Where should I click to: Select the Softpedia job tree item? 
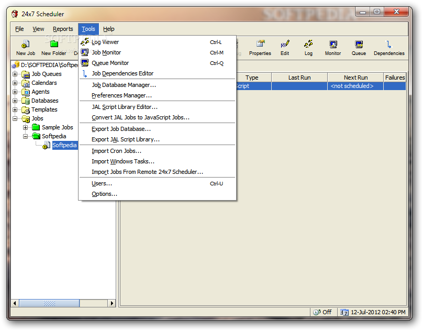click(64, 145)
